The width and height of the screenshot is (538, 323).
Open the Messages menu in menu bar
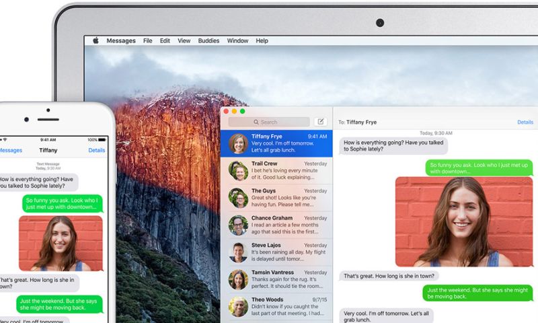click(121, 40)
